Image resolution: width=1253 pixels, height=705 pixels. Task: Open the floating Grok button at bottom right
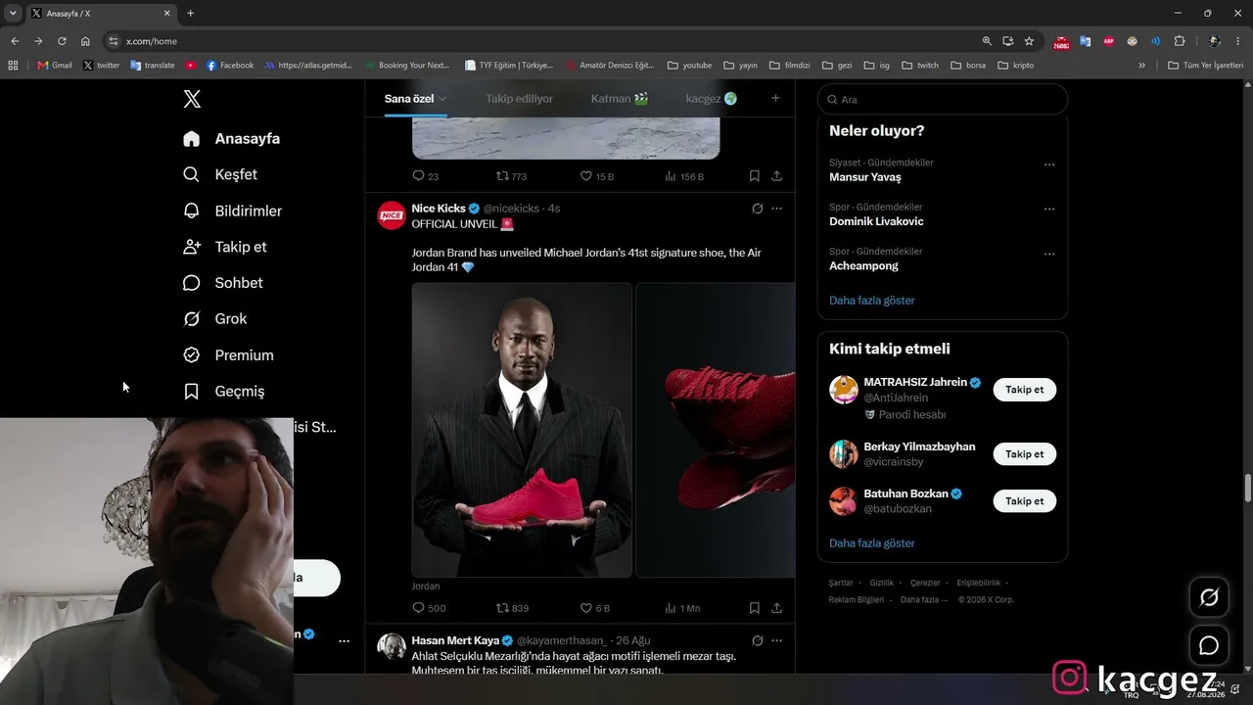1209,597
